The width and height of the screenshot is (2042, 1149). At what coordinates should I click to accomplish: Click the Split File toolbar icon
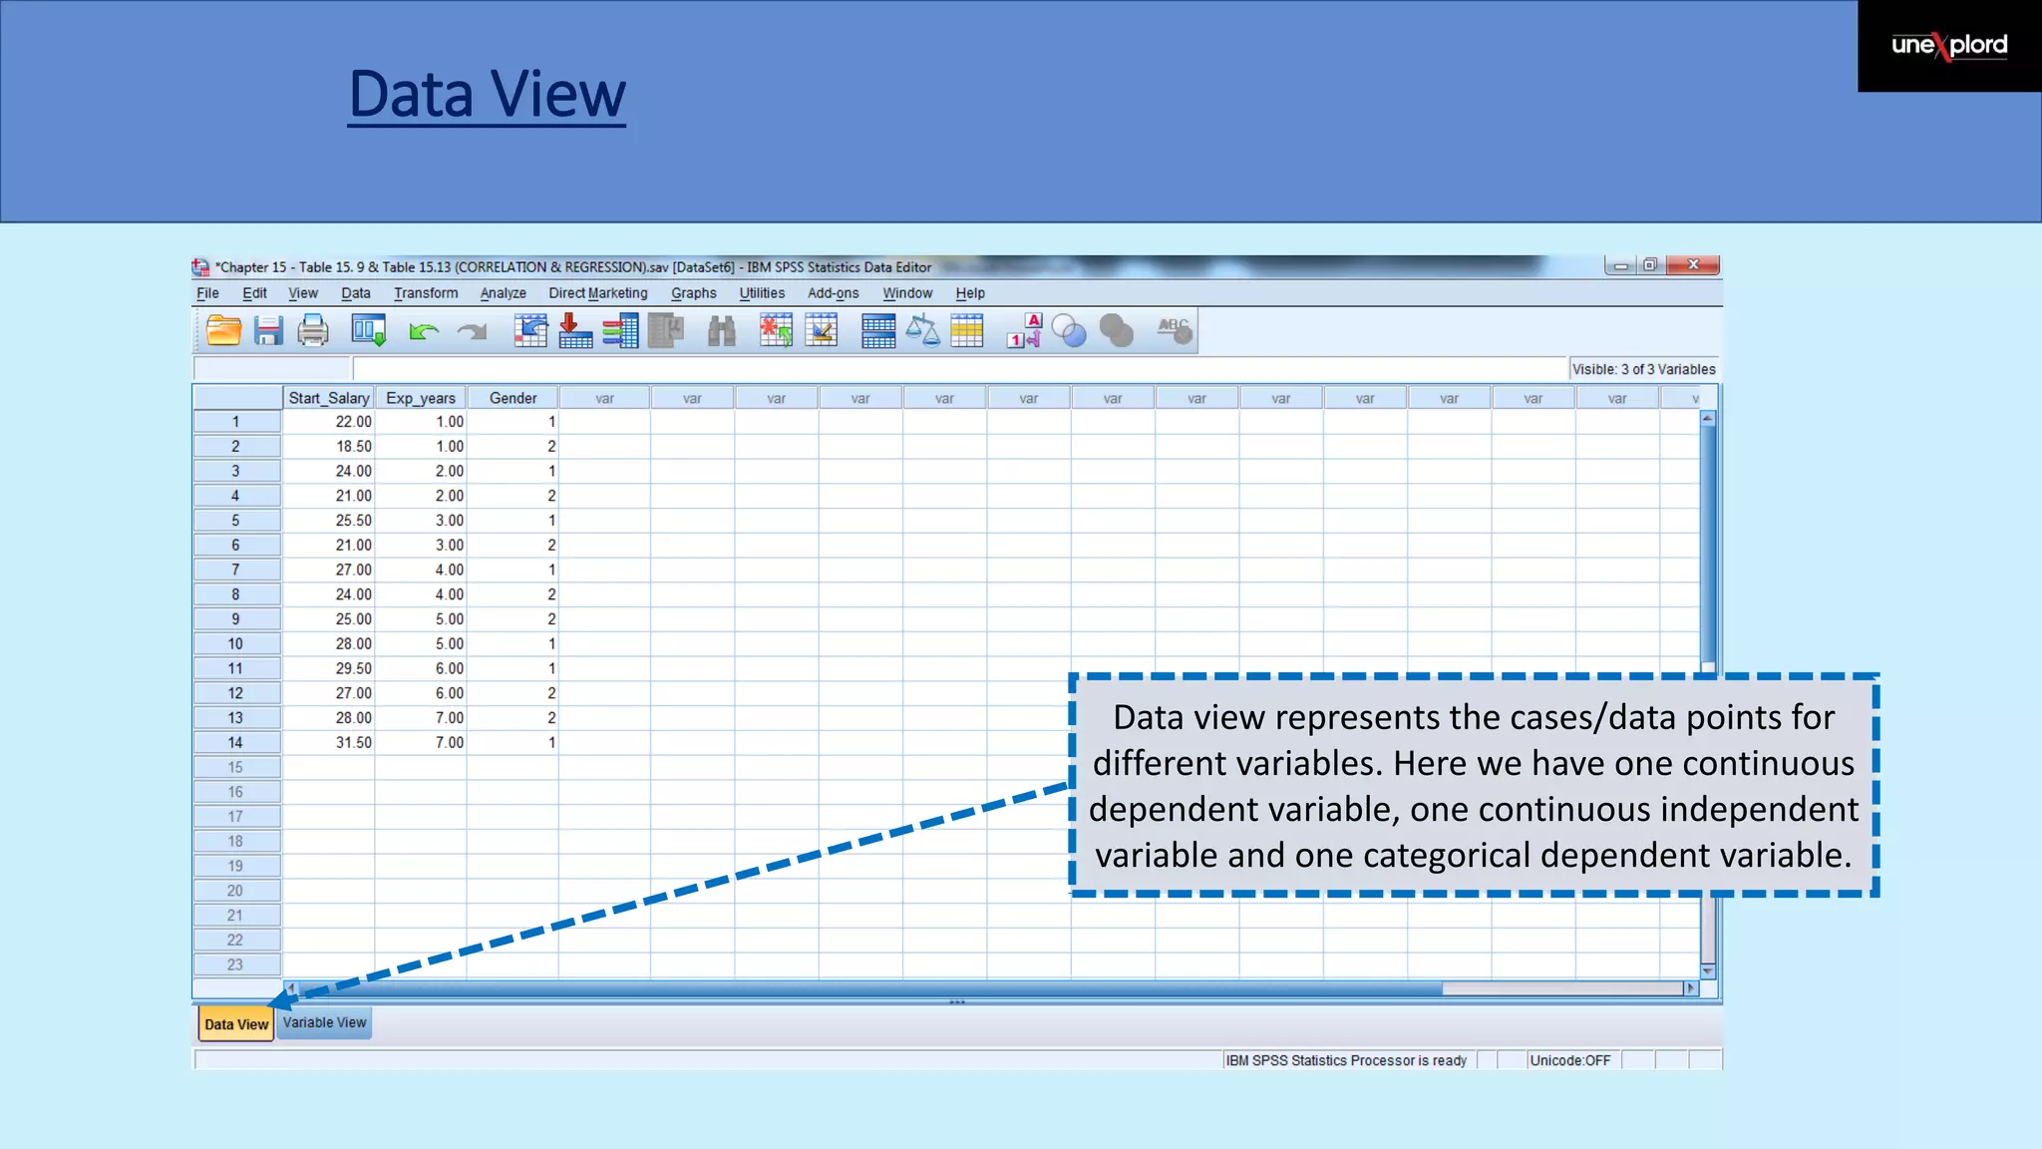coord(877,330)
